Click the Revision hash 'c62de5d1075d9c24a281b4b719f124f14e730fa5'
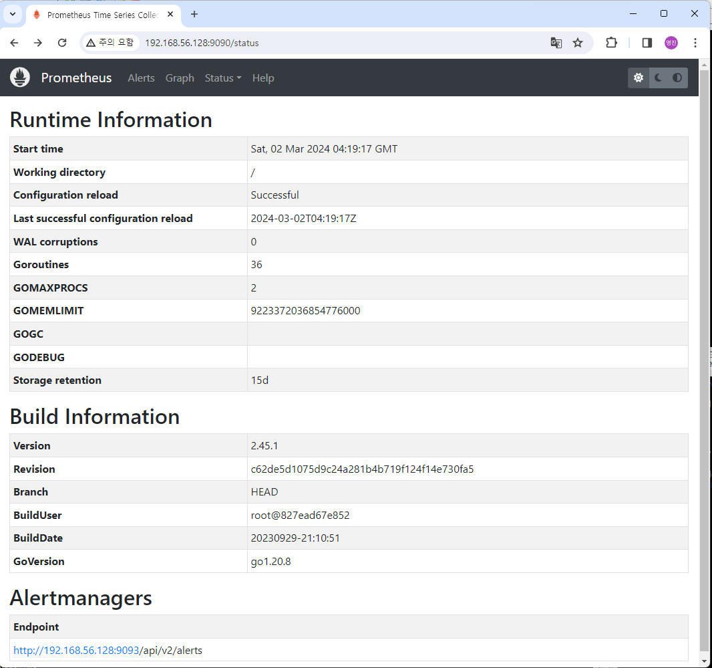 tap(363, 469)
